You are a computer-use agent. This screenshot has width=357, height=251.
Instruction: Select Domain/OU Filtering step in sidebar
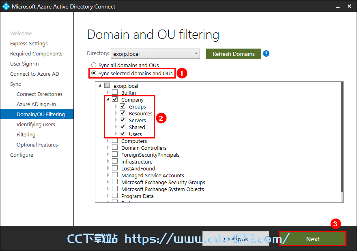point(37,114)
